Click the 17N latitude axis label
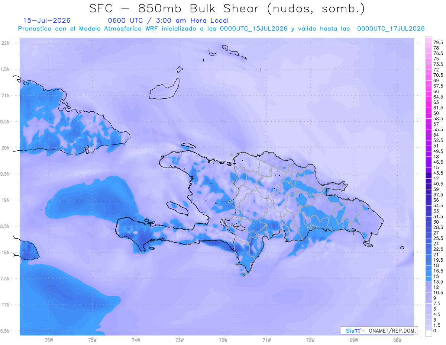This screenshot has width=446, height=345. tap(6, 305)
